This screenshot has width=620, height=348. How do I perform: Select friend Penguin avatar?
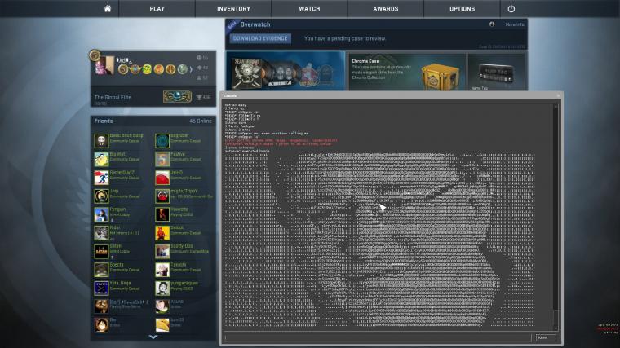[101, 214]
